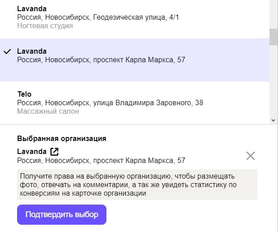Click Ногтевая студия category label

tap(45, 26)
